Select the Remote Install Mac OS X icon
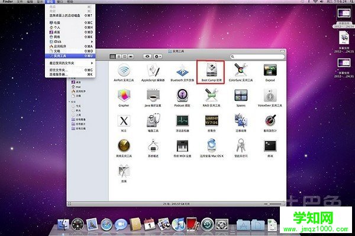This screenshot has height=236, width=355. (211, 146)
